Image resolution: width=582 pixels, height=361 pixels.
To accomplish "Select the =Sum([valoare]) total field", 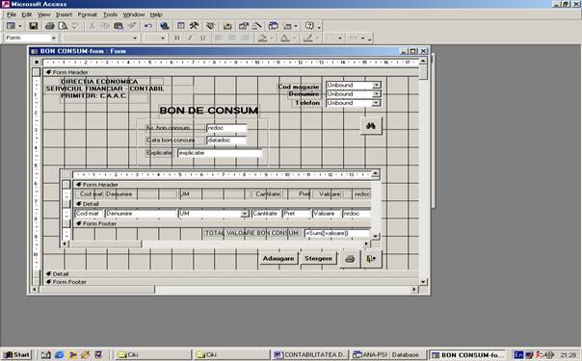I will [x=337, y=233].
